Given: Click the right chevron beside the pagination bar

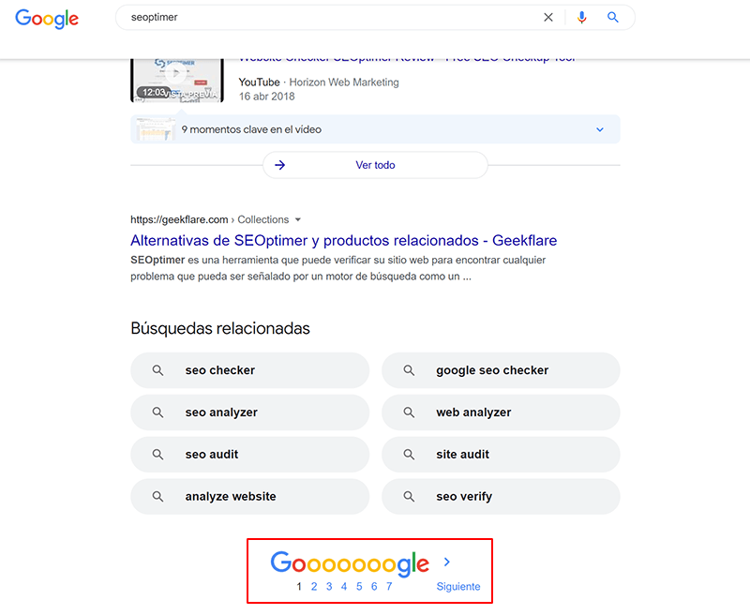Looking at the screenshot, I should [446, 562].
